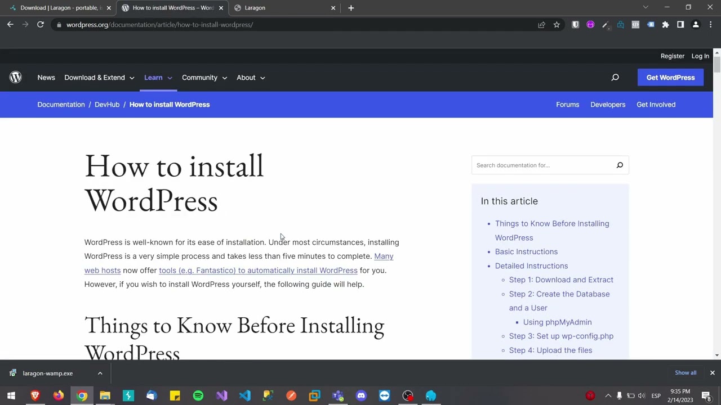Go to DevHub breadcrumb
The width and height of the screenshot is (721, 405).
(x=107, y=105)
